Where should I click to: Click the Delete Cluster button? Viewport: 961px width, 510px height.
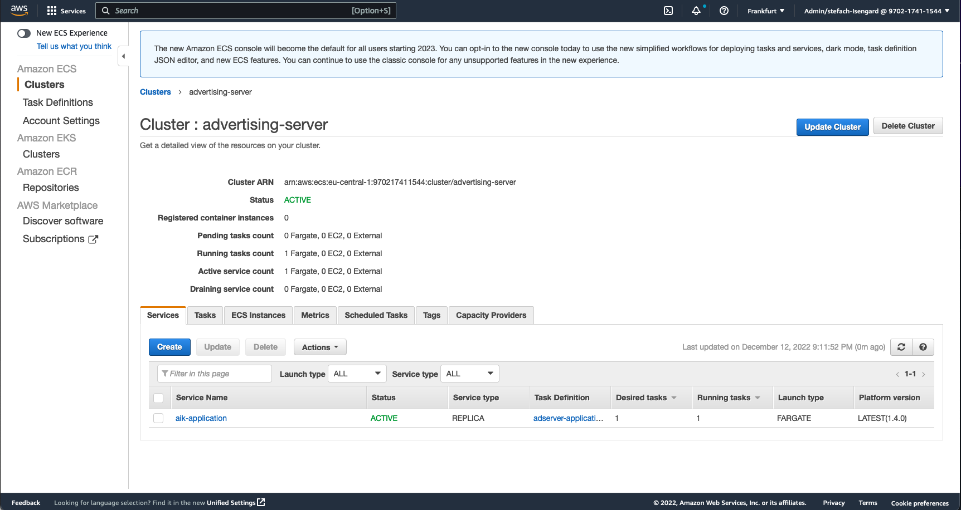[x=908, y=126]
